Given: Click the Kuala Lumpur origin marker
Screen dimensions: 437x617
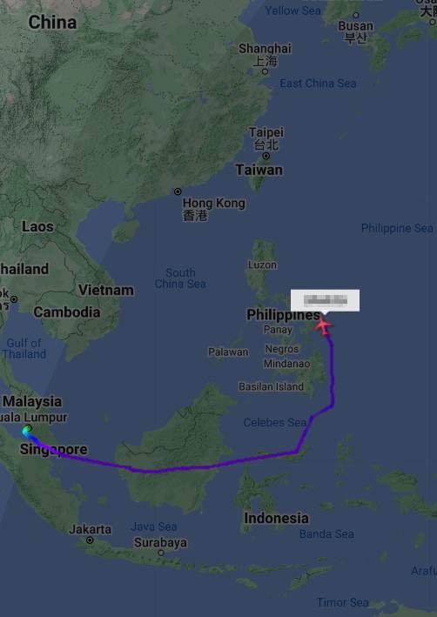Looking at the screenshot, I should pos(28,429).
